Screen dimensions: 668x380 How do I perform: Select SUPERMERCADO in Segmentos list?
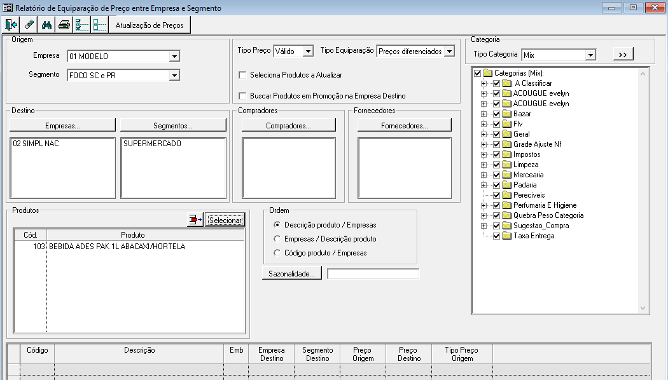pos(152,144)
